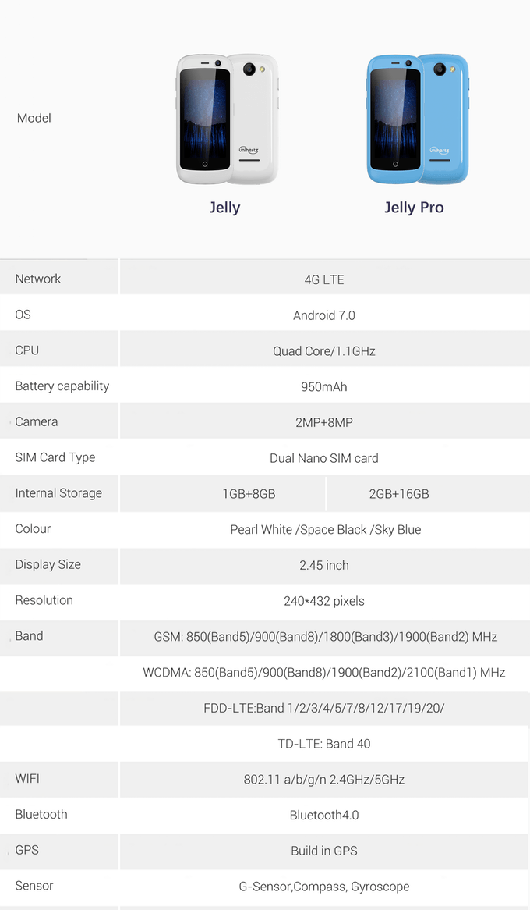Select the Jelly model name heading
Screen dimensions: 530x910
[224, 208]
